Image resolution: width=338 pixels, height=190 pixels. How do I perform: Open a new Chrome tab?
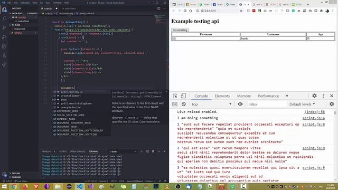(308, 4)
